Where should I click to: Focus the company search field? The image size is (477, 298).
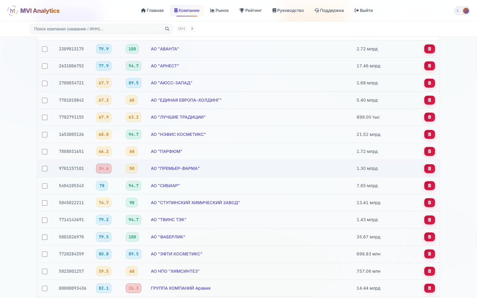pyautogui.click(x=101, y=29)
